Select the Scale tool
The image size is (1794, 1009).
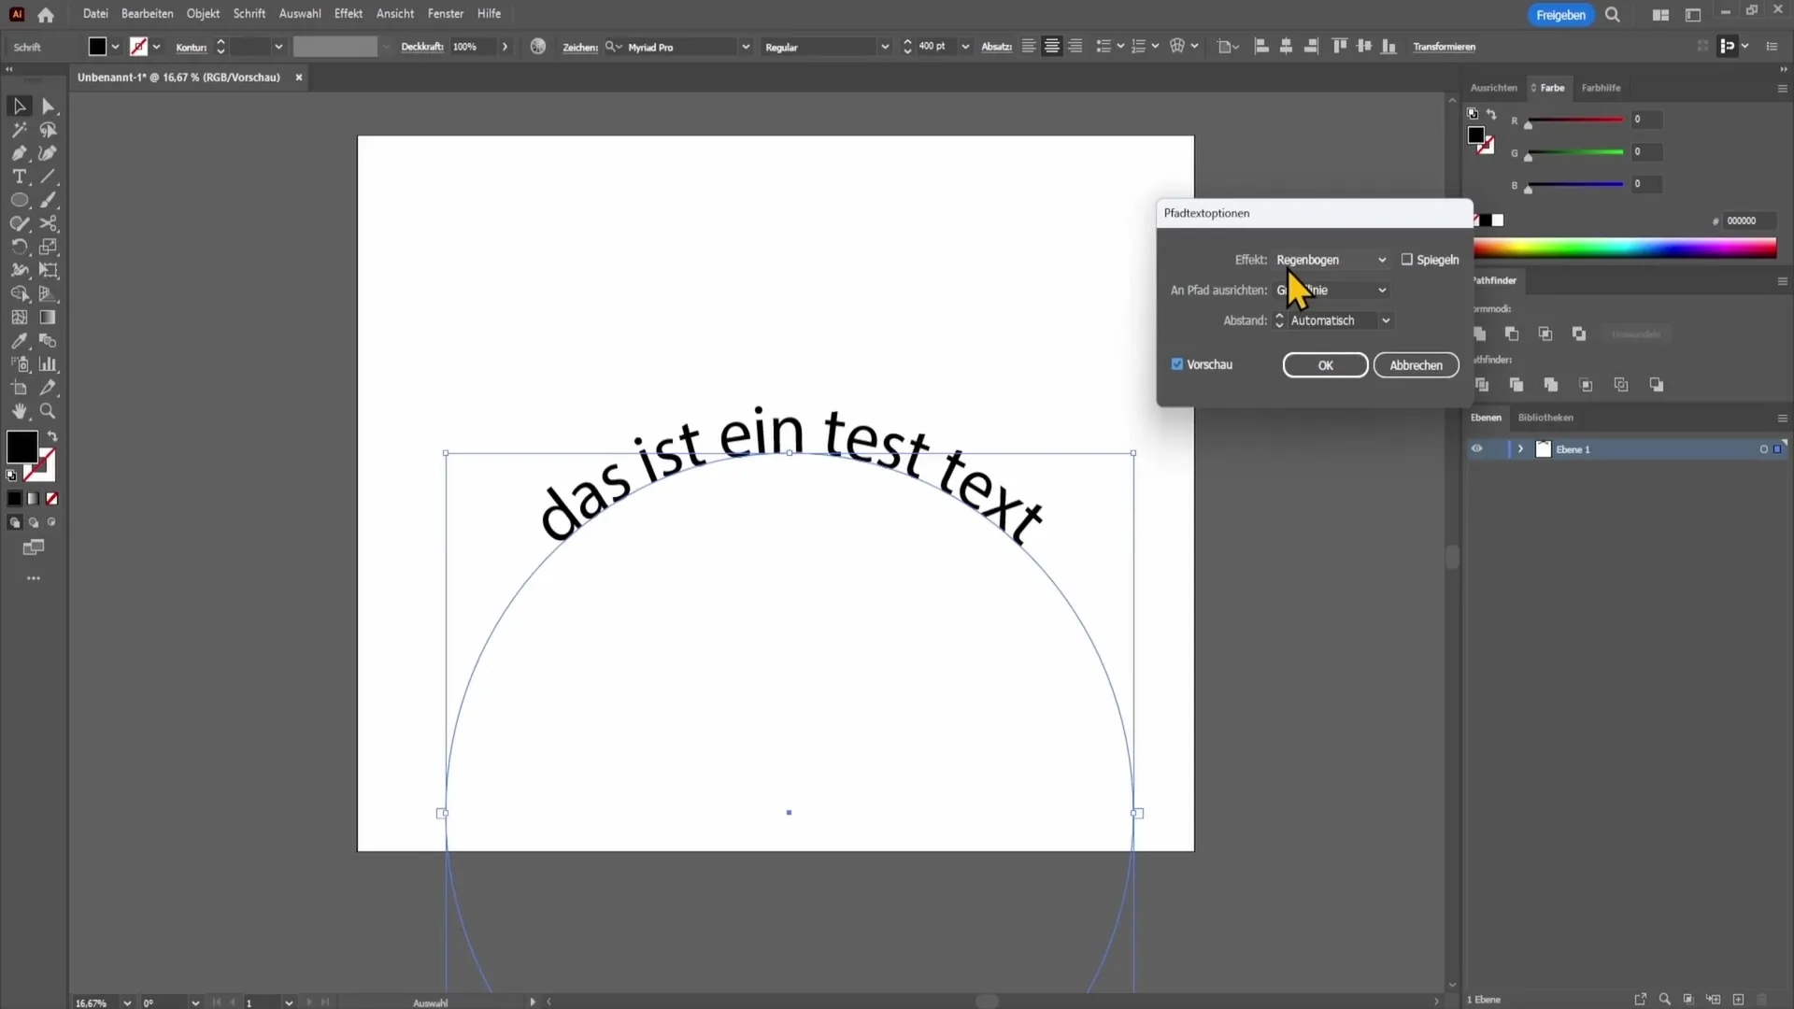pos(49,247)
